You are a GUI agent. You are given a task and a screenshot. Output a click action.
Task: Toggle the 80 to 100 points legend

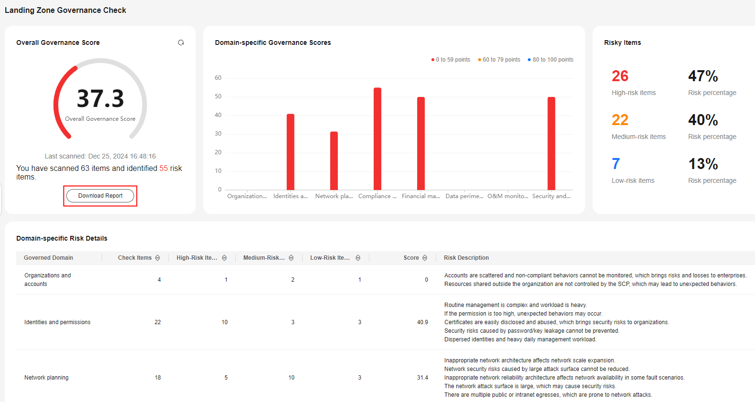pyautogui.click(x=551, y=60)
